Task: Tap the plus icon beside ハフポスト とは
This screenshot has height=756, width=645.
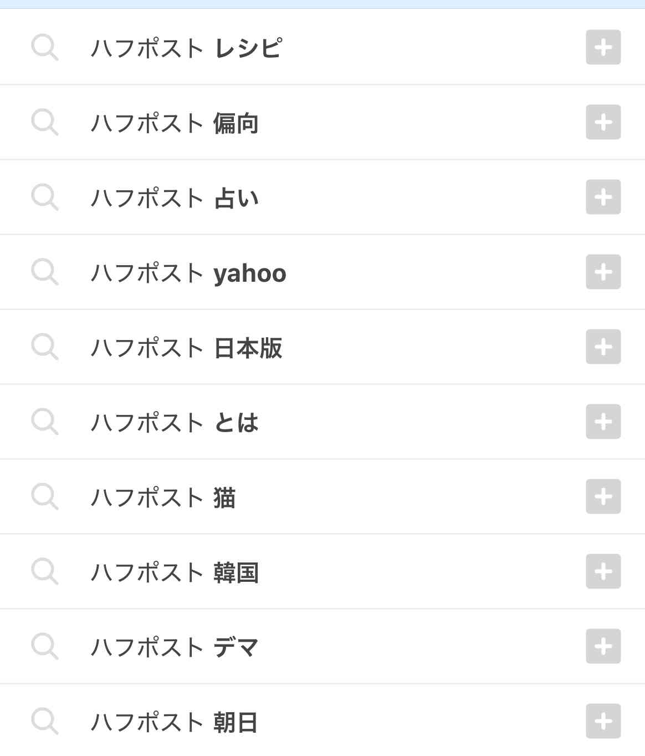Action: coord(603,422)
